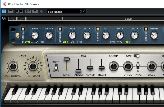Click the Bass tone knob
The width and height of the screenshot is (164, 107).
152,66
